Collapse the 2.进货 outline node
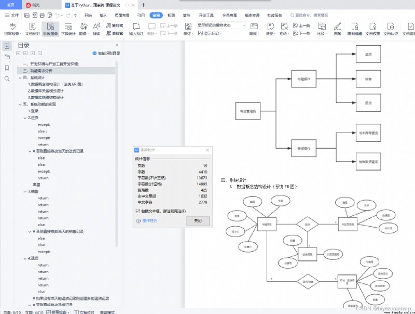 click(25, 117)
